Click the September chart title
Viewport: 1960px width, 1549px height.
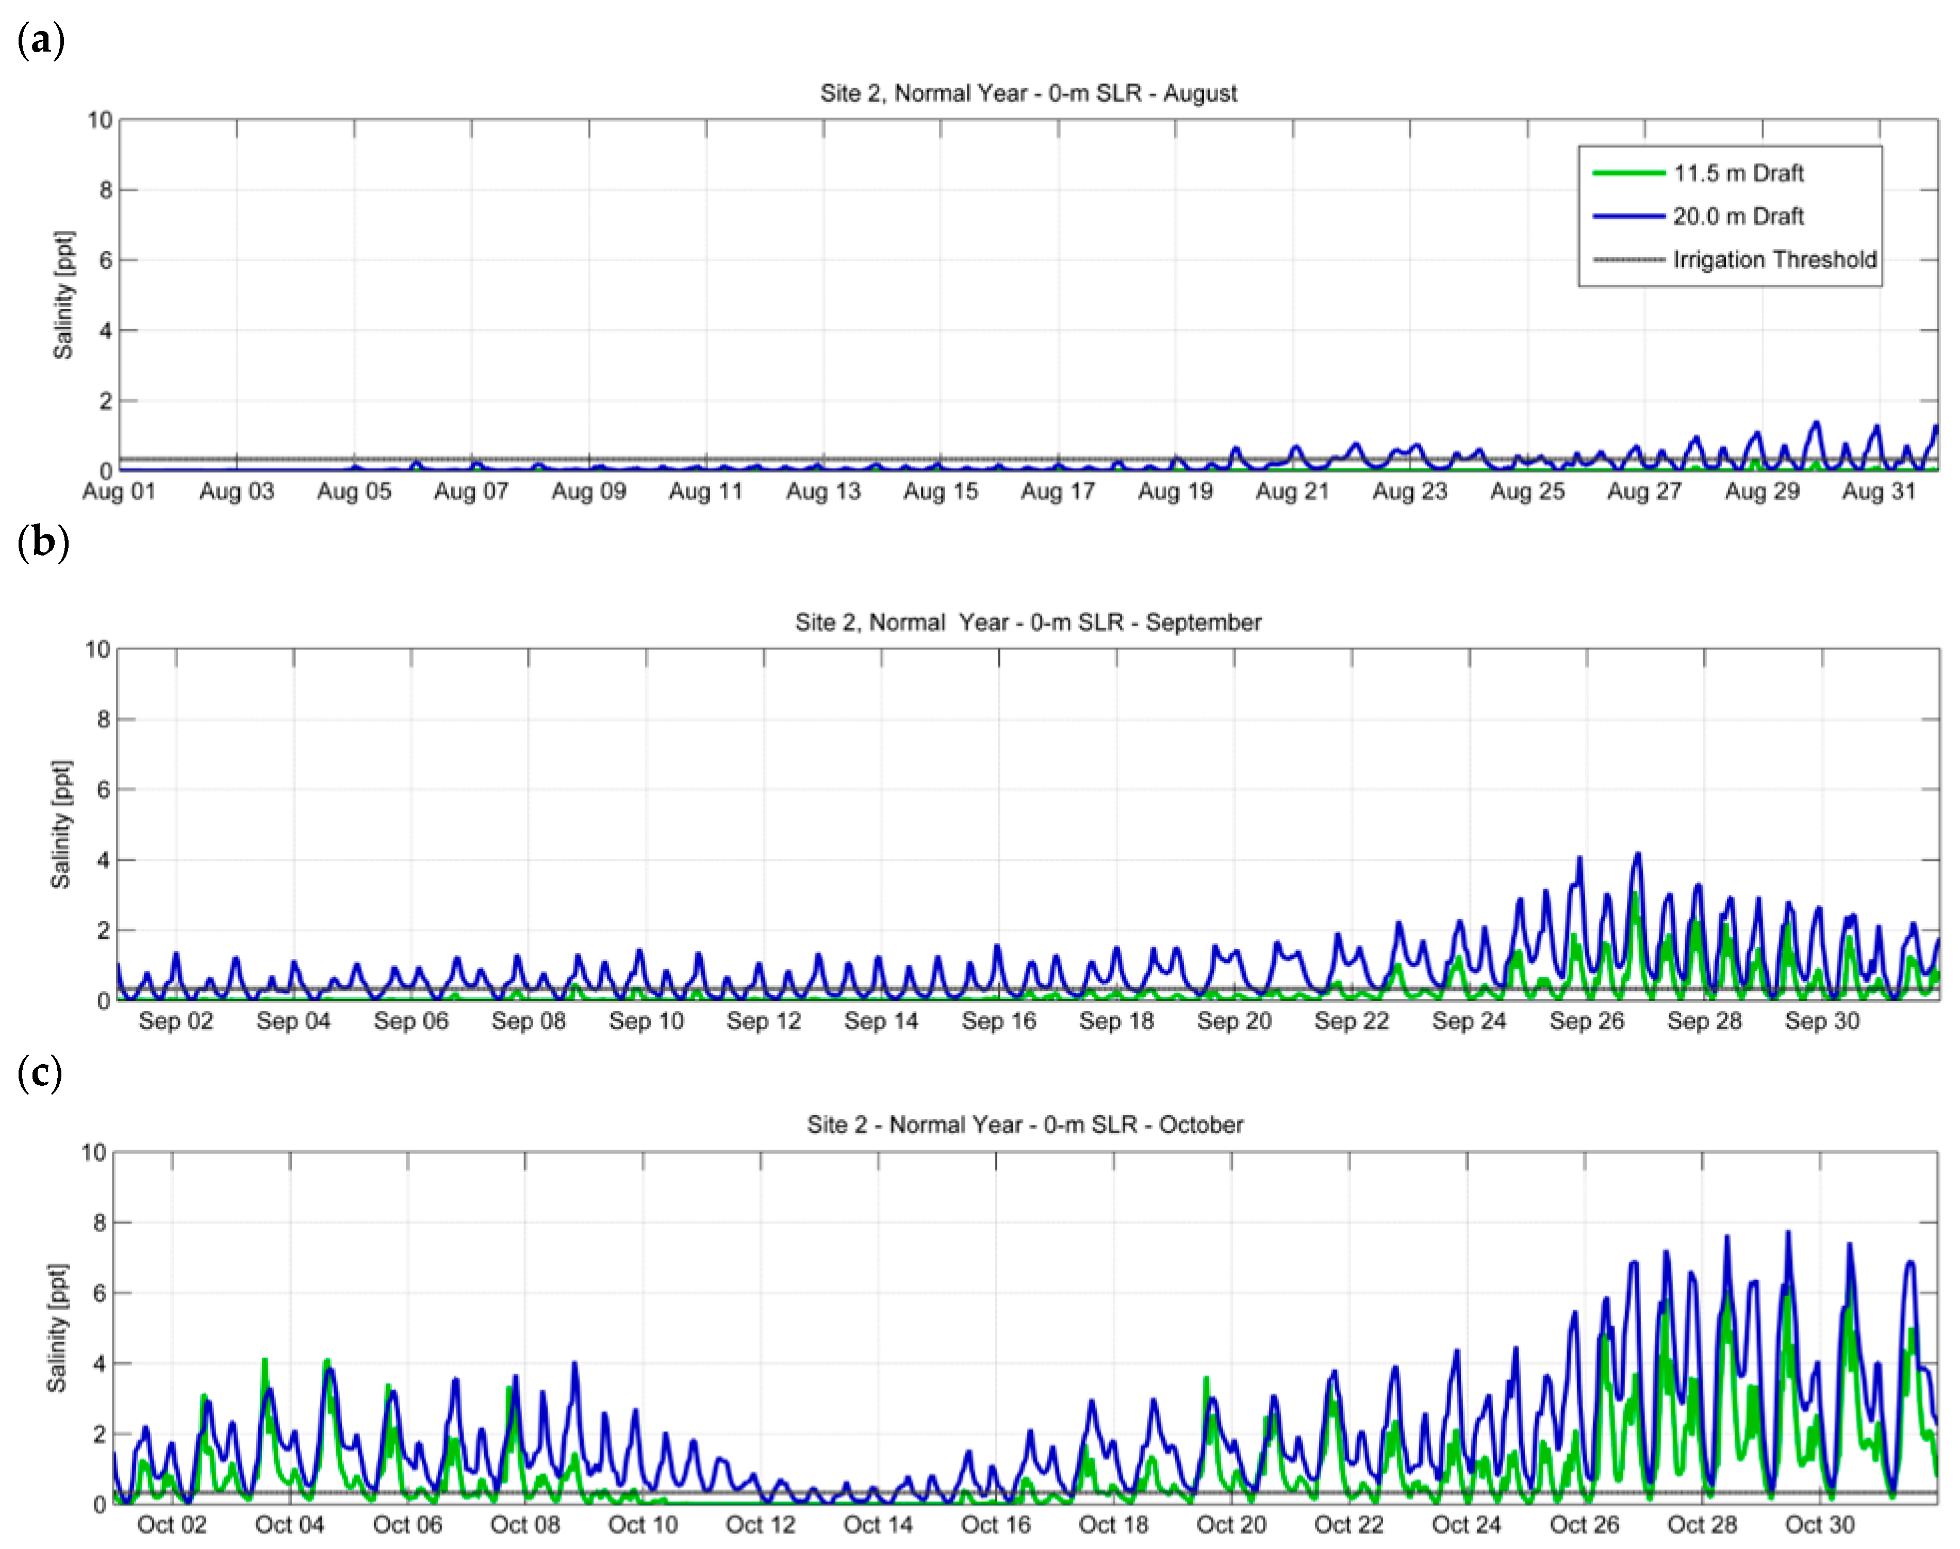click(x=1028, y=622)
